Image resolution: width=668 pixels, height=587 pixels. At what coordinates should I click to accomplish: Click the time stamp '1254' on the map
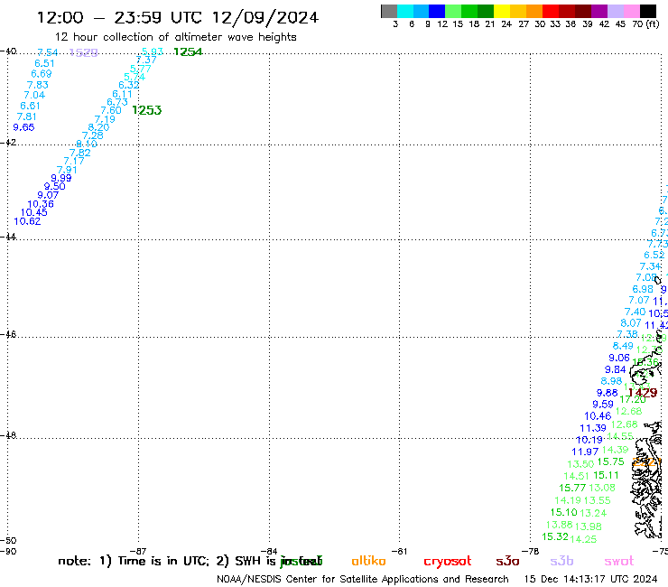tap(188, 52)
